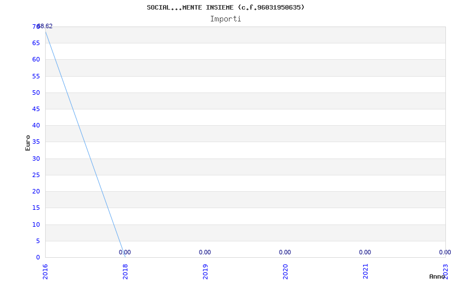Click y-axis tick label 45
Viewport: 451px width, 282px height.
pos(36,109)
